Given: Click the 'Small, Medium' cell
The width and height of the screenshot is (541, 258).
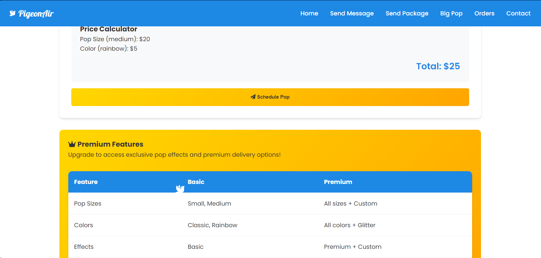Looking at the screenshot, I should [x=209, y=203].
